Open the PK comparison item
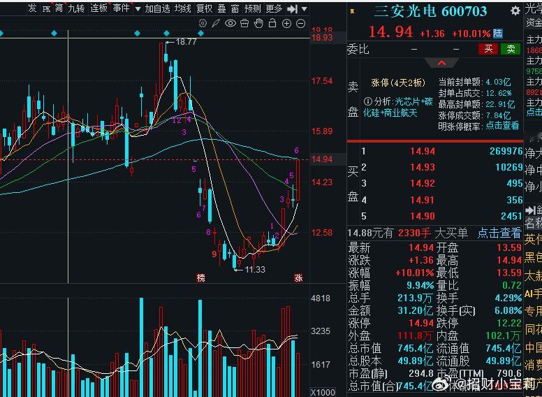This screenshot has width=542, height=397. (x=46, y=9)
